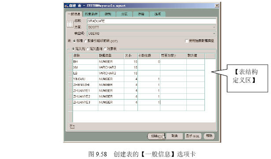This screenshot has width=271, height=159.
Task: Click the 名称 field containing GRADUATE
Action: pyautogui.click(x=152, y=21)
